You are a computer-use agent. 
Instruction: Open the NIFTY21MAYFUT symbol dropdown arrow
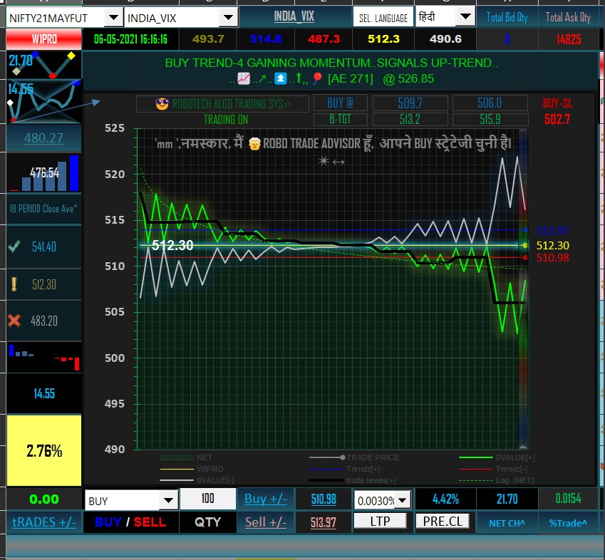tap(113, 18)
